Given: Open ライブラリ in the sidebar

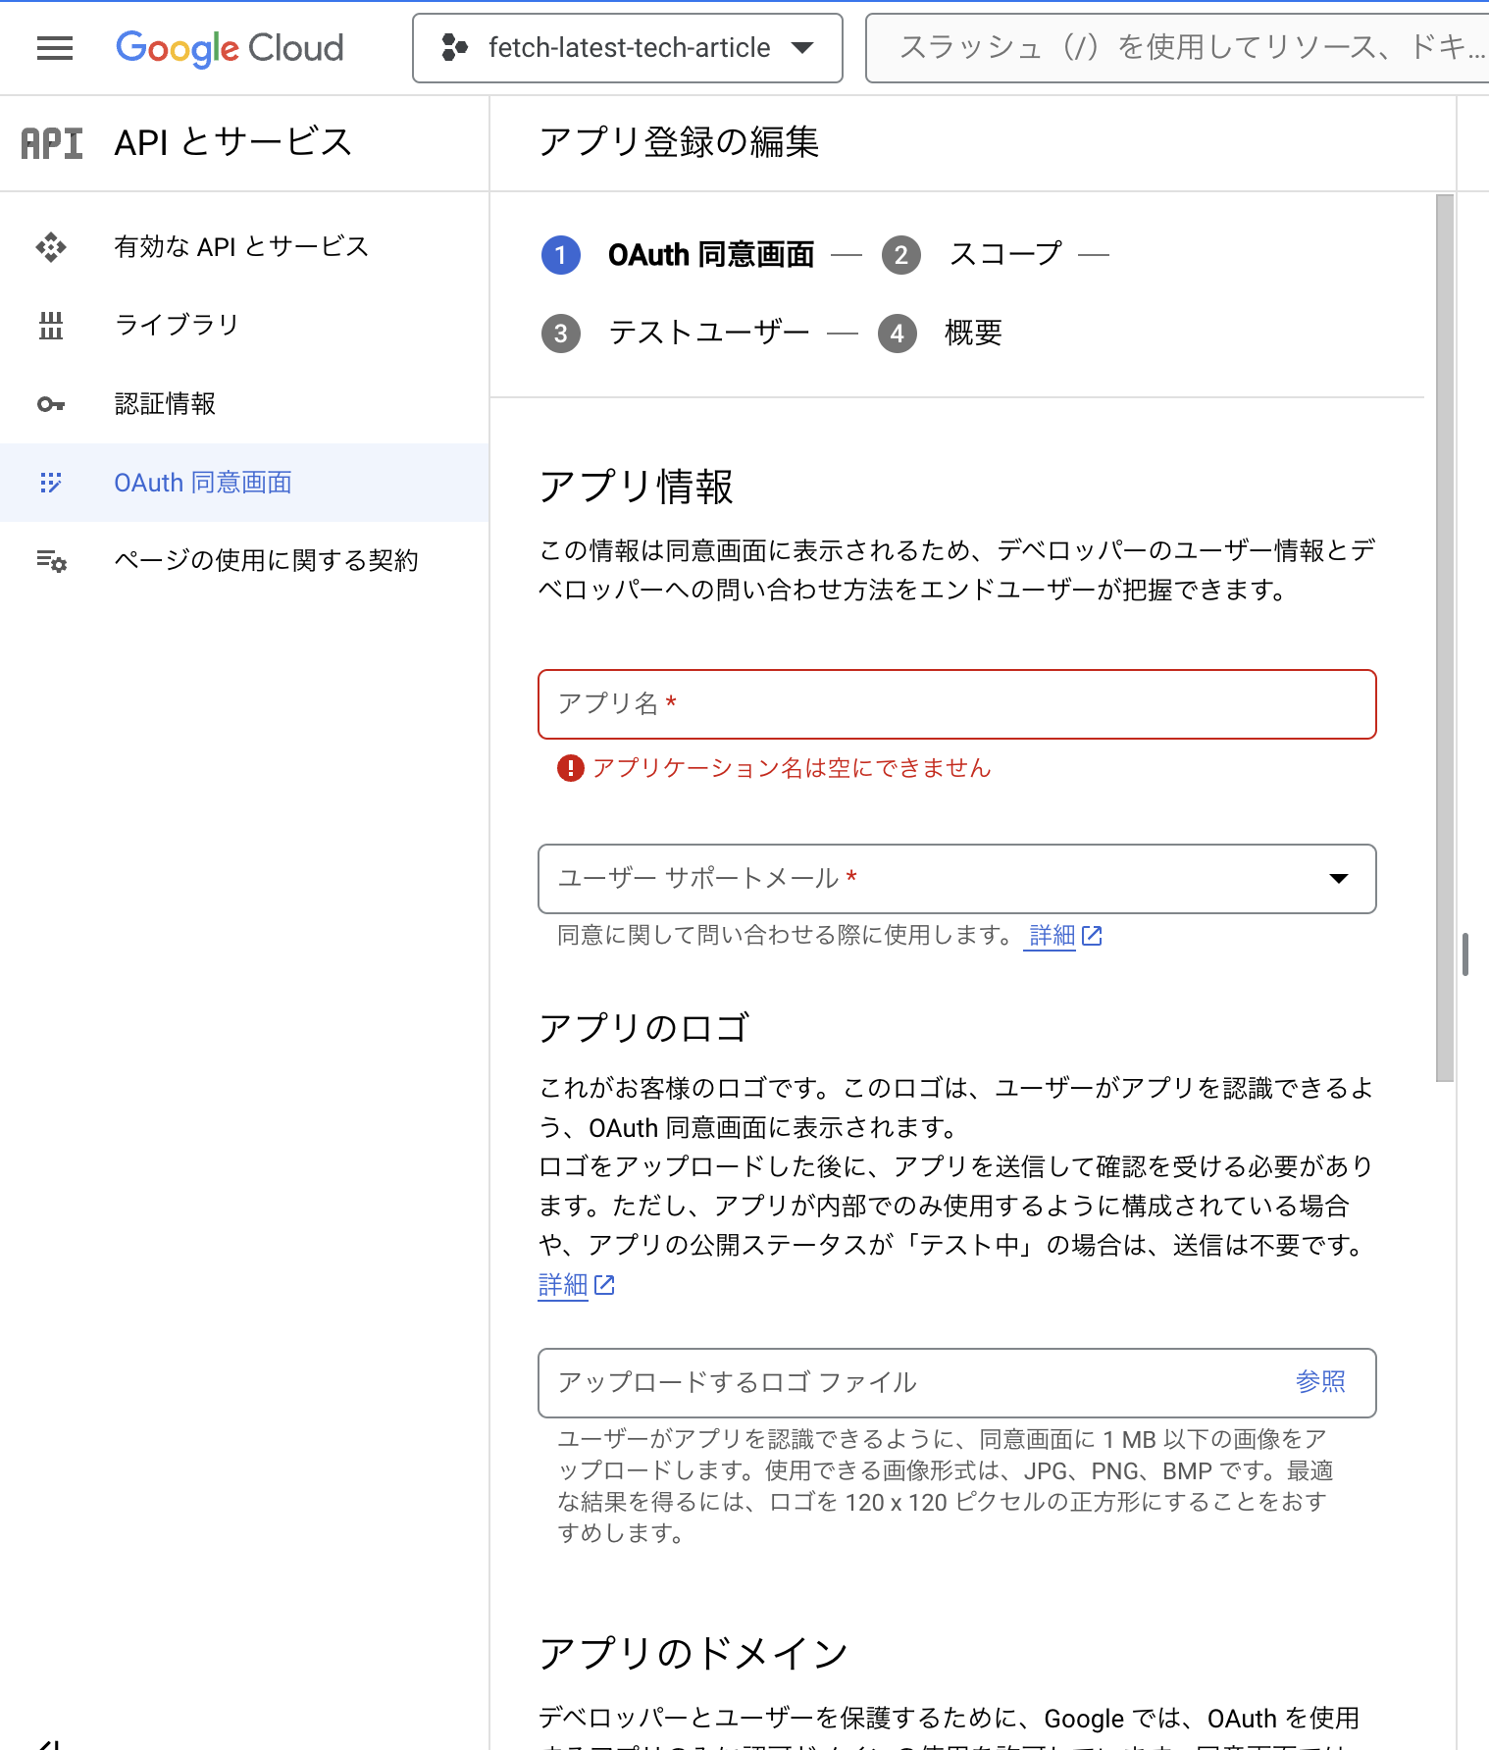Looking at the screenshot, I should [x=244, y=325].
